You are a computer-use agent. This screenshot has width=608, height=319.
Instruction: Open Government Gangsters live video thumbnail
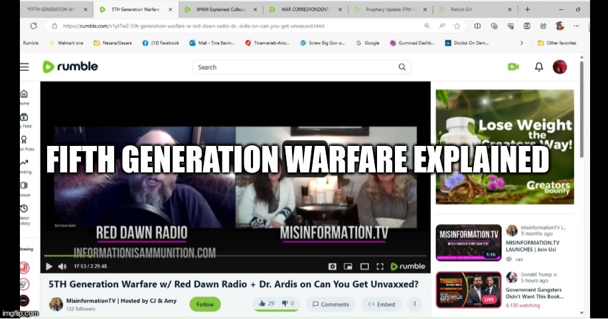click(469, 290)
